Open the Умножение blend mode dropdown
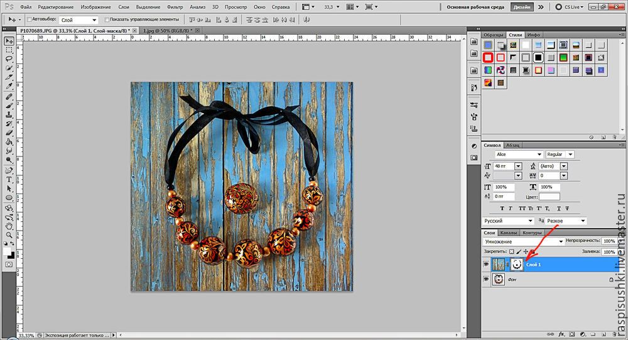Image resolution: width=628 pixels, height=340 pixels. [x=524, y=241]
